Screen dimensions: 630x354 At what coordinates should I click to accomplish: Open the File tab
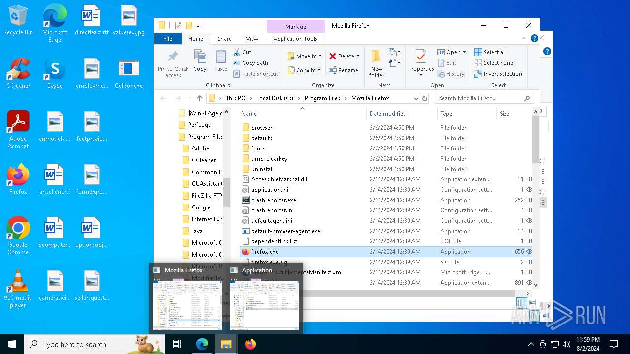(x=168, y=39)
